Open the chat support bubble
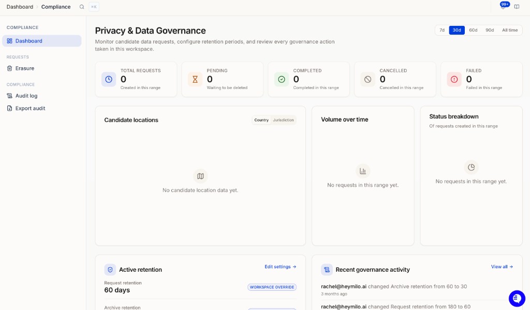Image resolution: width=530 pixels, height=310 pixels. [517, 298]
